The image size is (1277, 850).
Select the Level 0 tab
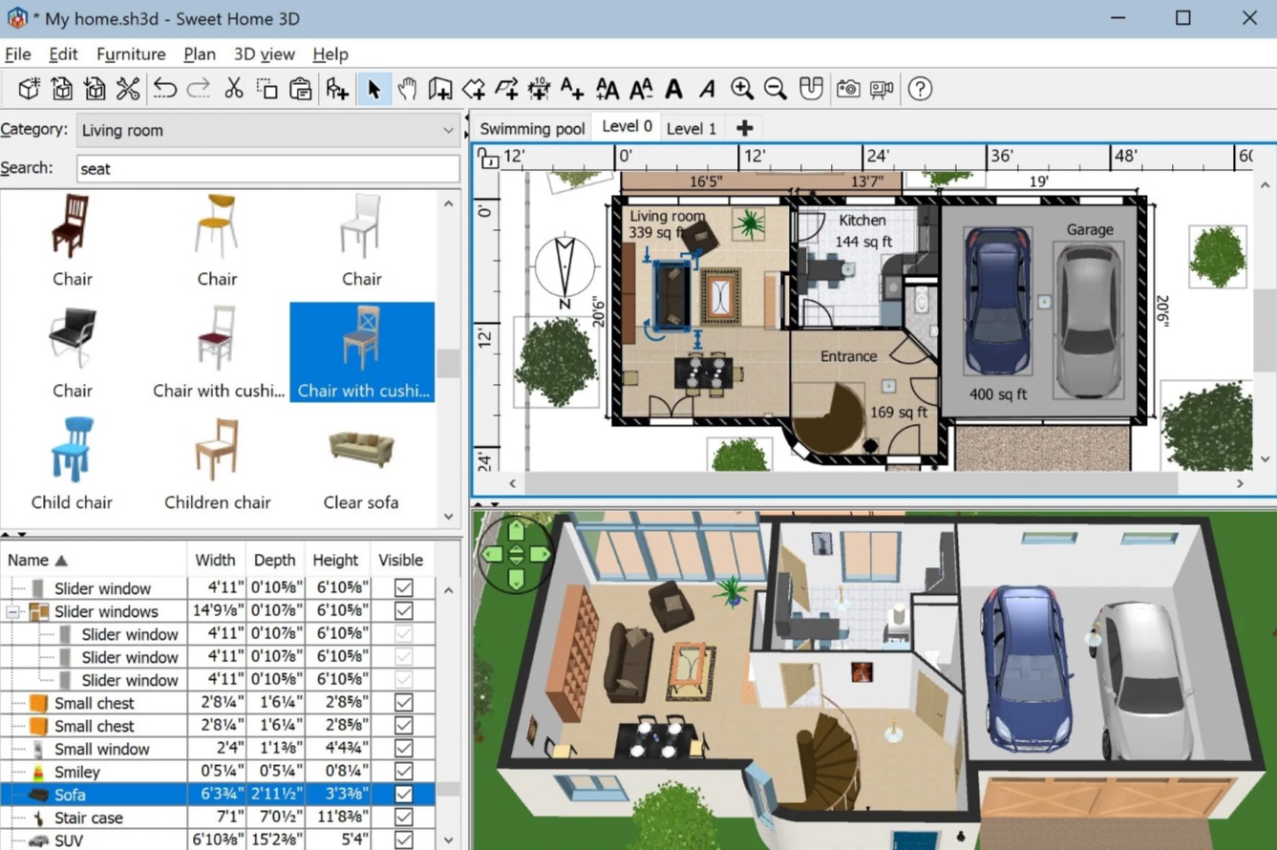(627, 126)
